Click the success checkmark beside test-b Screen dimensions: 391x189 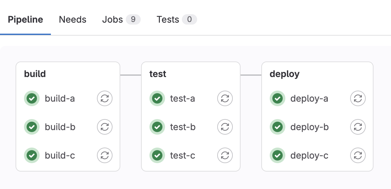pos(157,127)
